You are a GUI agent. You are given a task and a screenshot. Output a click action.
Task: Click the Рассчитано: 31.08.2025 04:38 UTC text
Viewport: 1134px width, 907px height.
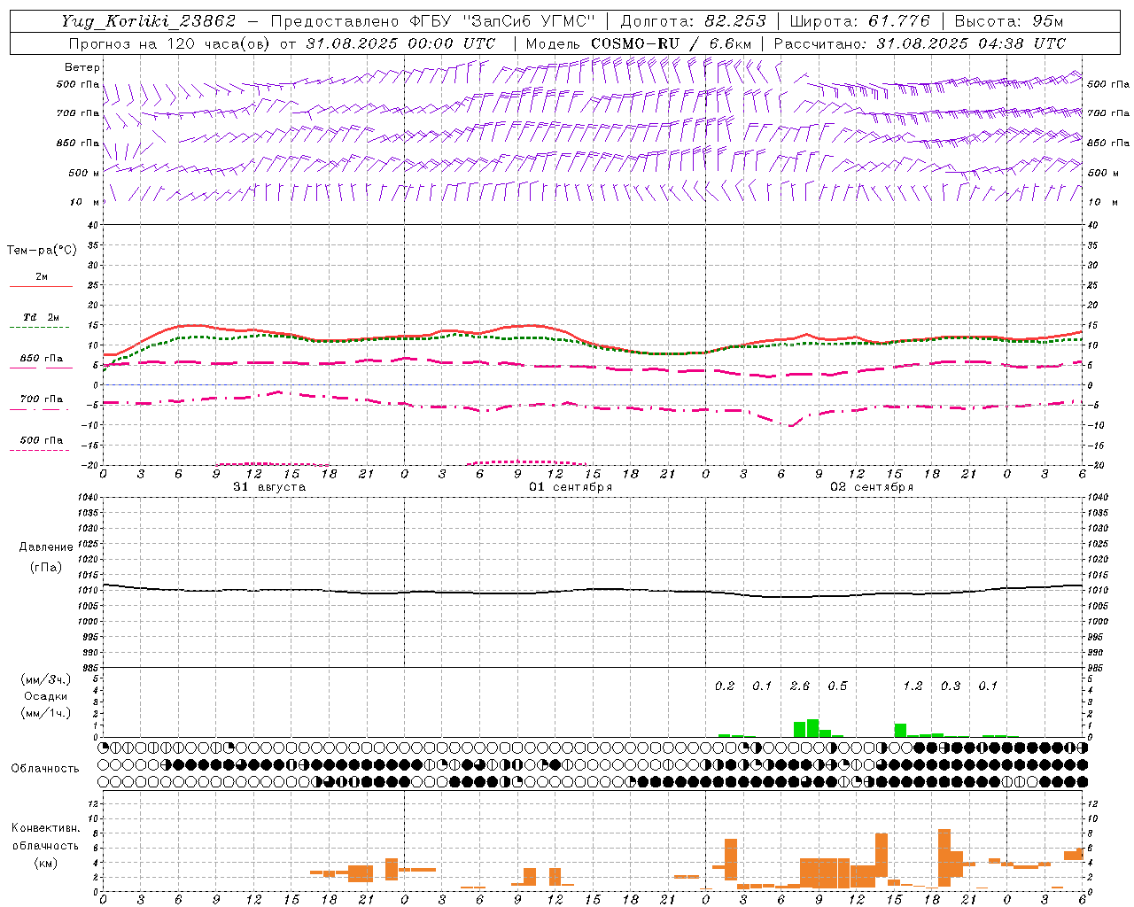920,43
